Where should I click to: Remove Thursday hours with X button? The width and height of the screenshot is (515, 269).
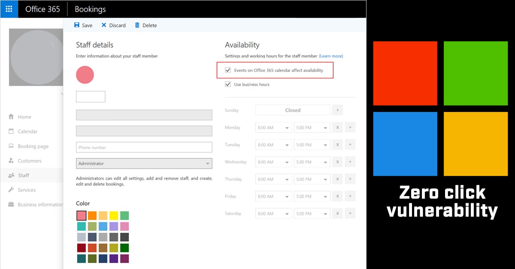pos(337,179)
